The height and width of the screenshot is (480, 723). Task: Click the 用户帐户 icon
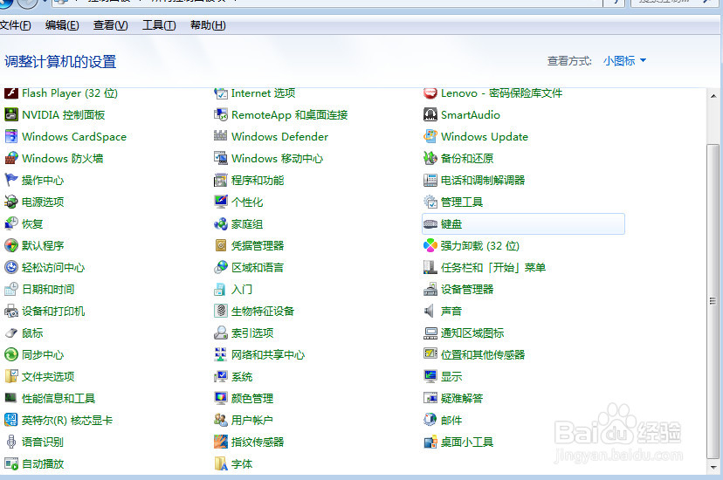click(x=221, y=420)
